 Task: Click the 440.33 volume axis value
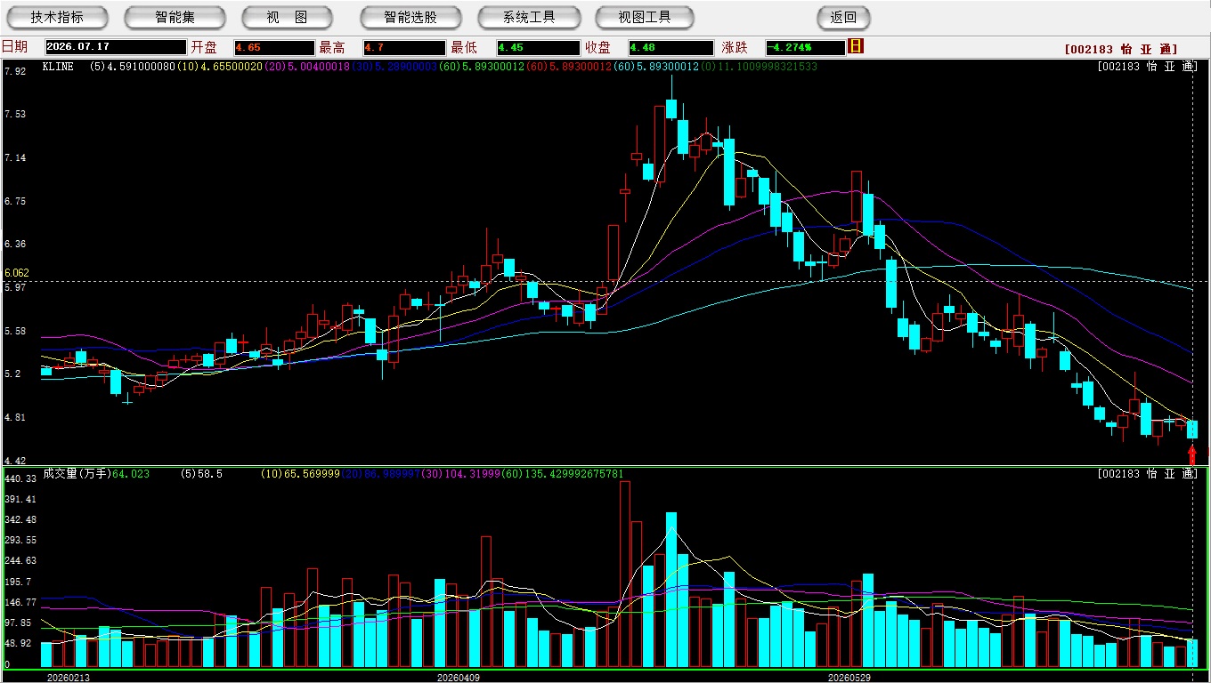coord(20,478)
